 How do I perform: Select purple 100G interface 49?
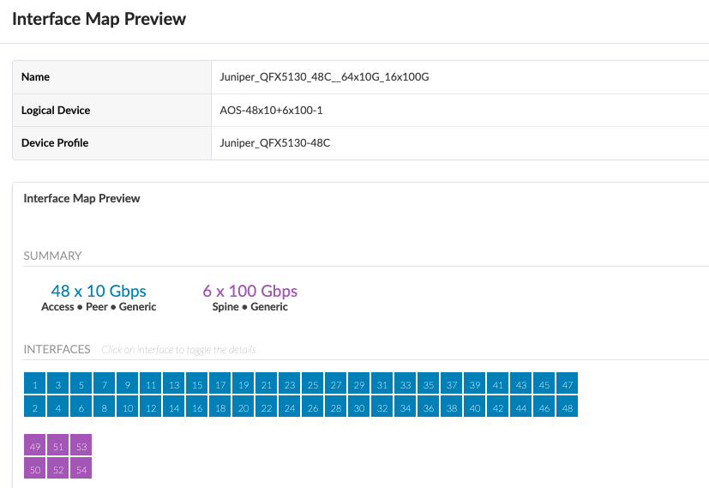(x=35, y=444)
